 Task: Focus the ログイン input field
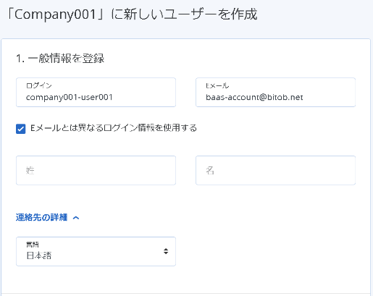click(96, 92)
